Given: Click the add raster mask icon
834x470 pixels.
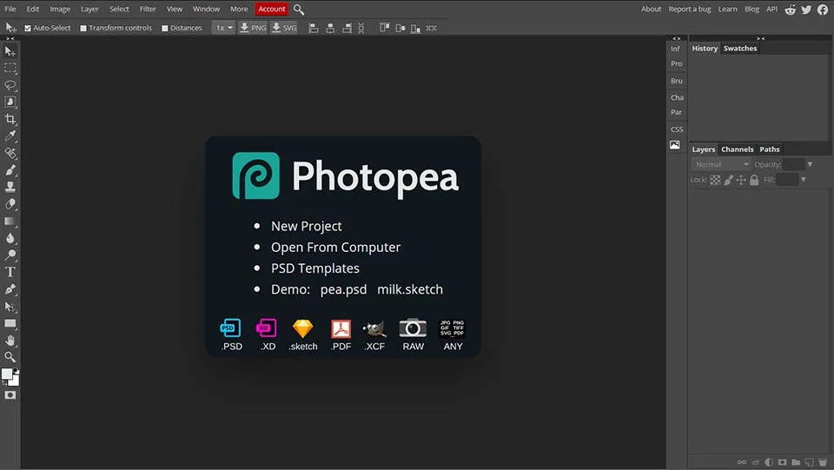Looking at the screenshot, I should (x=783, y=462).
